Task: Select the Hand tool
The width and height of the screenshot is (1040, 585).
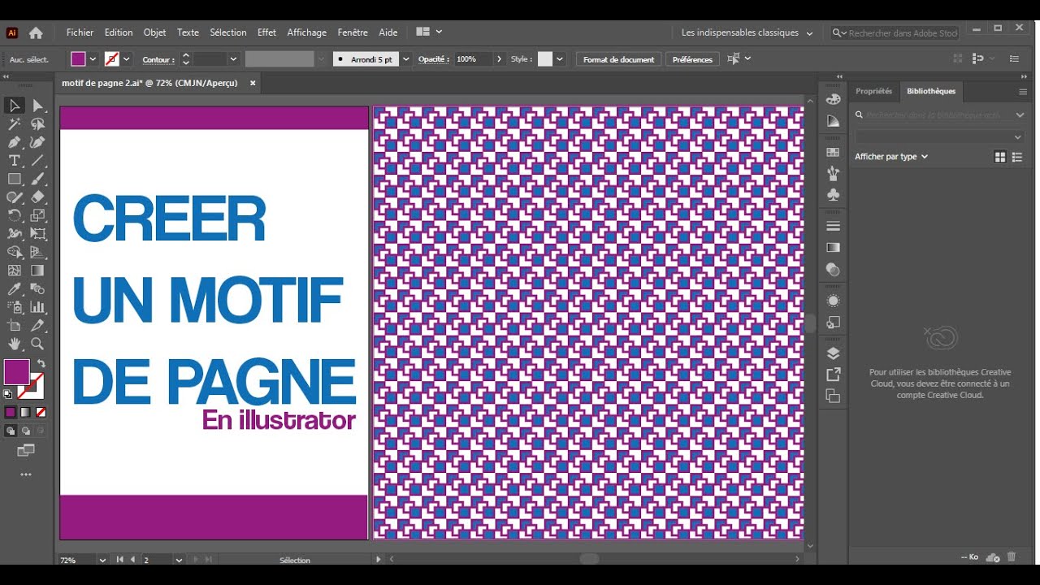Action: coord(14,344)
